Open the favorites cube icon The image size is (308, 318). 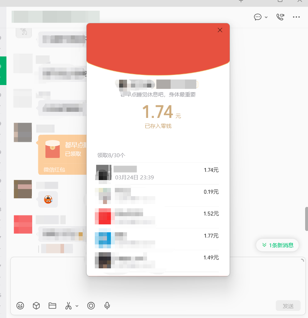coord(36,305)
